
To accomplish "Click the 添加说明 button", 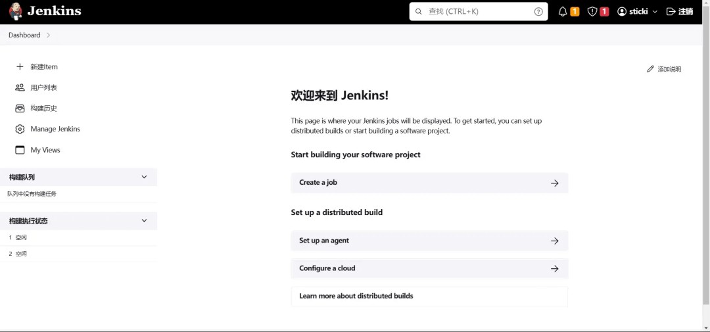I will point(664,69).
